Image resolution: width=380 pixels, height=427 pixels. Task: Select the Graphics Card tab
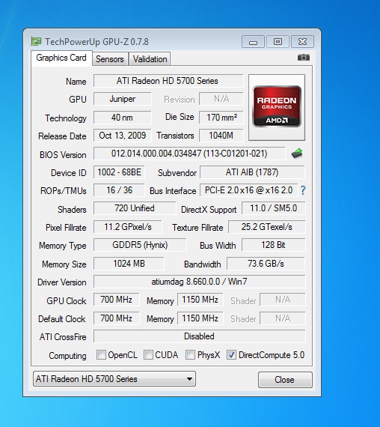tap(61, 58)
